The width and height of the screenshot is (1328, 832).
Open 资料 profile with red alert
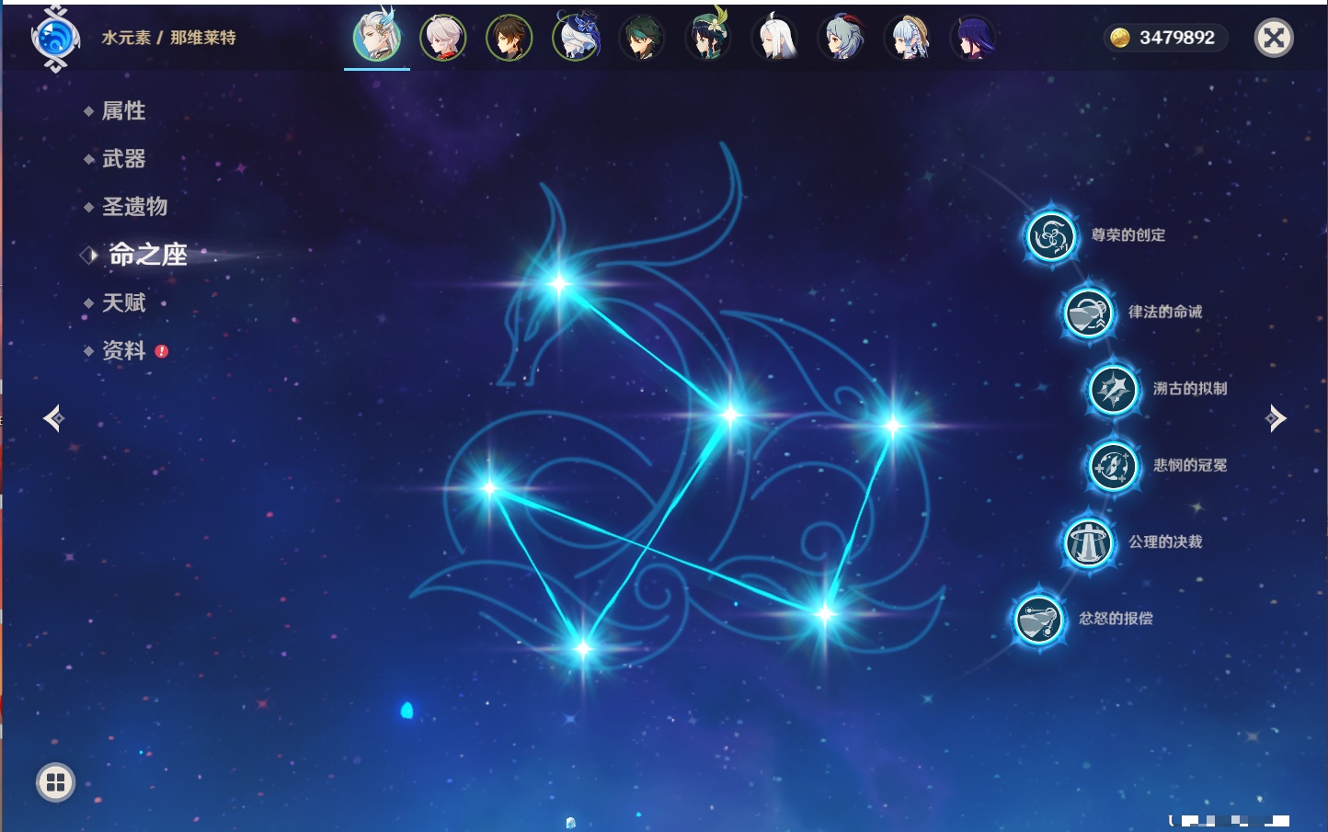coord(123,350)
